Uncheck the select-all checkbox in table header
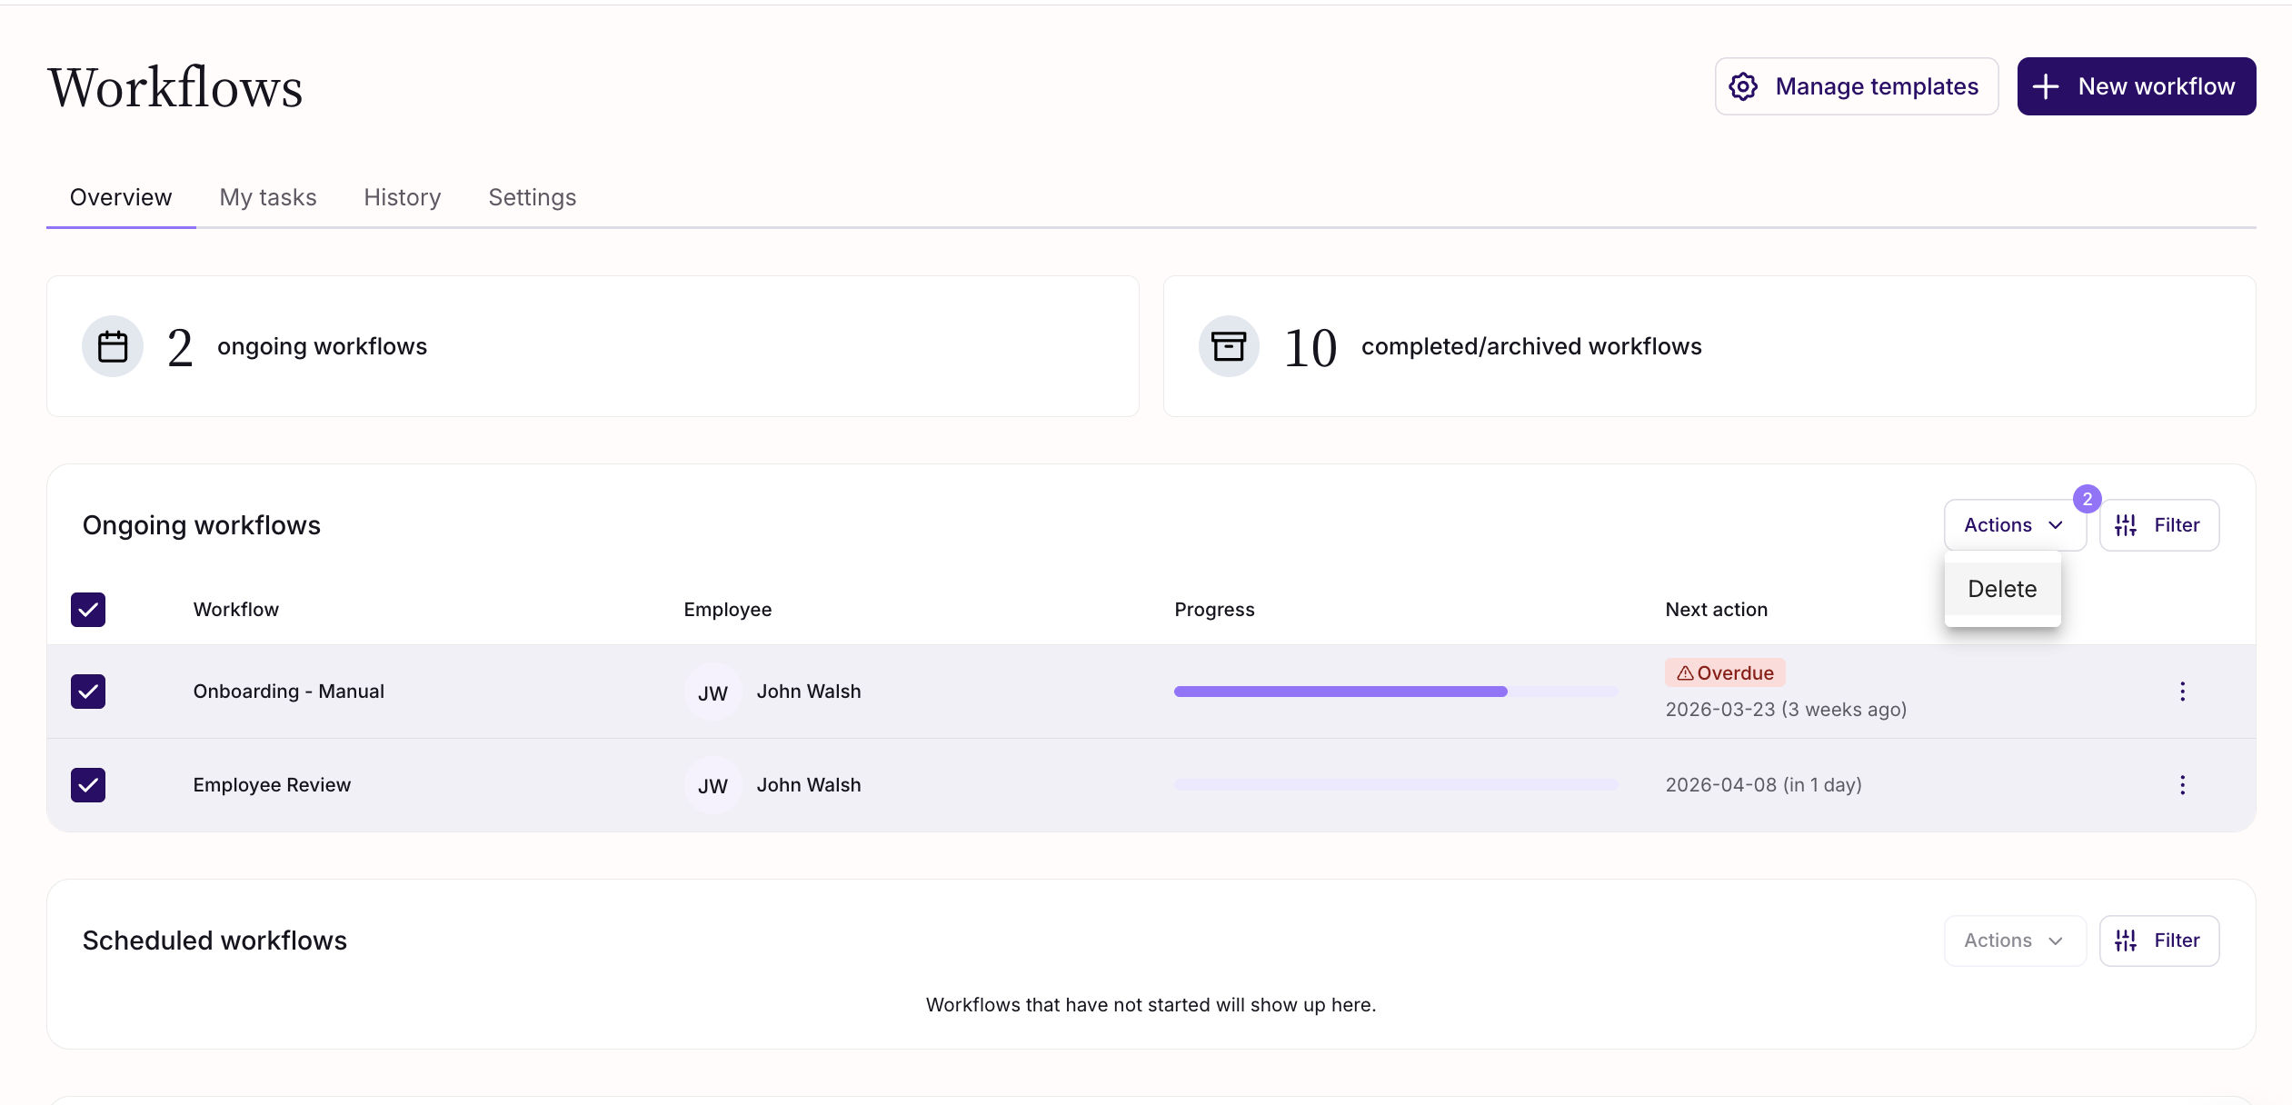Image resolution: width=2292 pixels, height=1105 pixels. (x=88, y=610)
